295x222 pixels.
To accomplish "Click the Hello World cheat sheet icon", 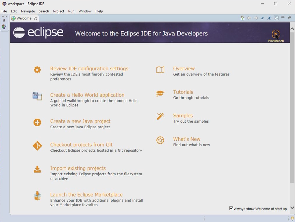I will (x=37, y=96).
